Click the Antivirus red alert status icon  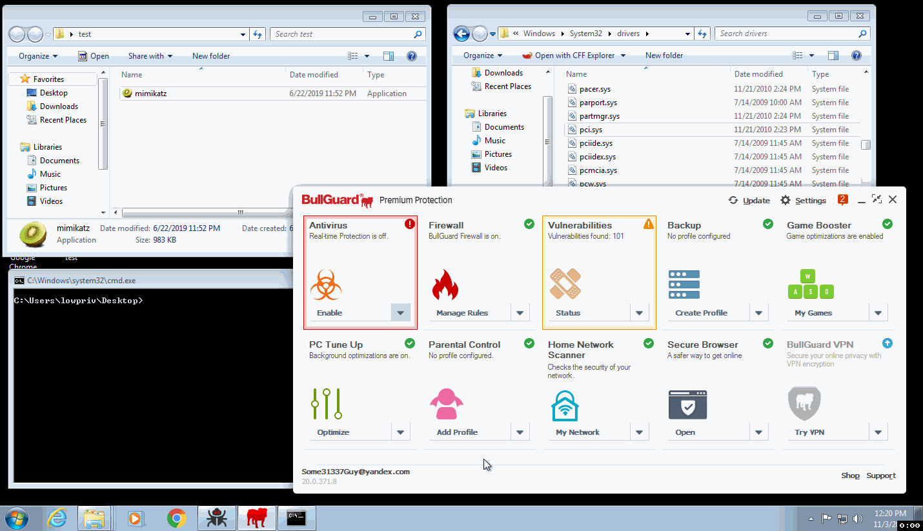click(x=410, y=224)
